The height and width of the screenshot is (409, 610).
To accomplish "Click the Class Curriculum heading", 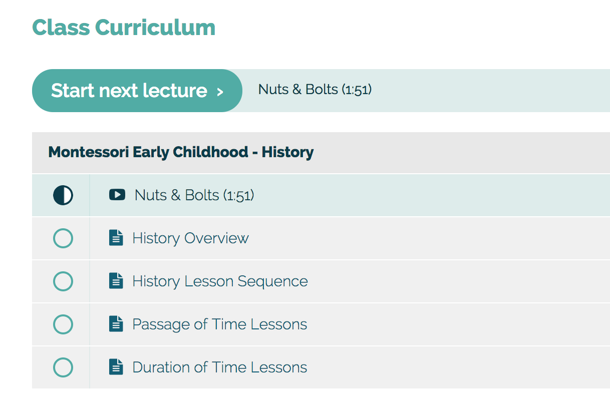I will click(x=124, y=28).
